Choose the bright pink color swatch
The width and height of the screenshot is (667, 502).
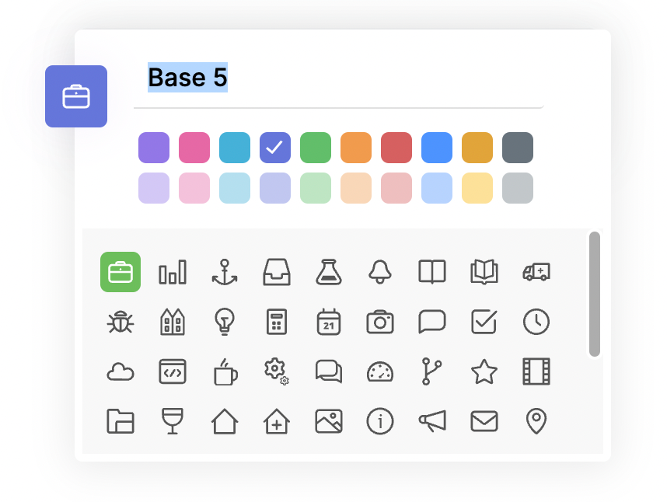194,148
